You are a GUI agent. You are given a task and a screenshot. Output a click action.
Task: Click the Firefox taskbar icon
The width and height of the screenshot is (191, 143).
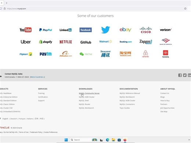(x=125, y=140)
